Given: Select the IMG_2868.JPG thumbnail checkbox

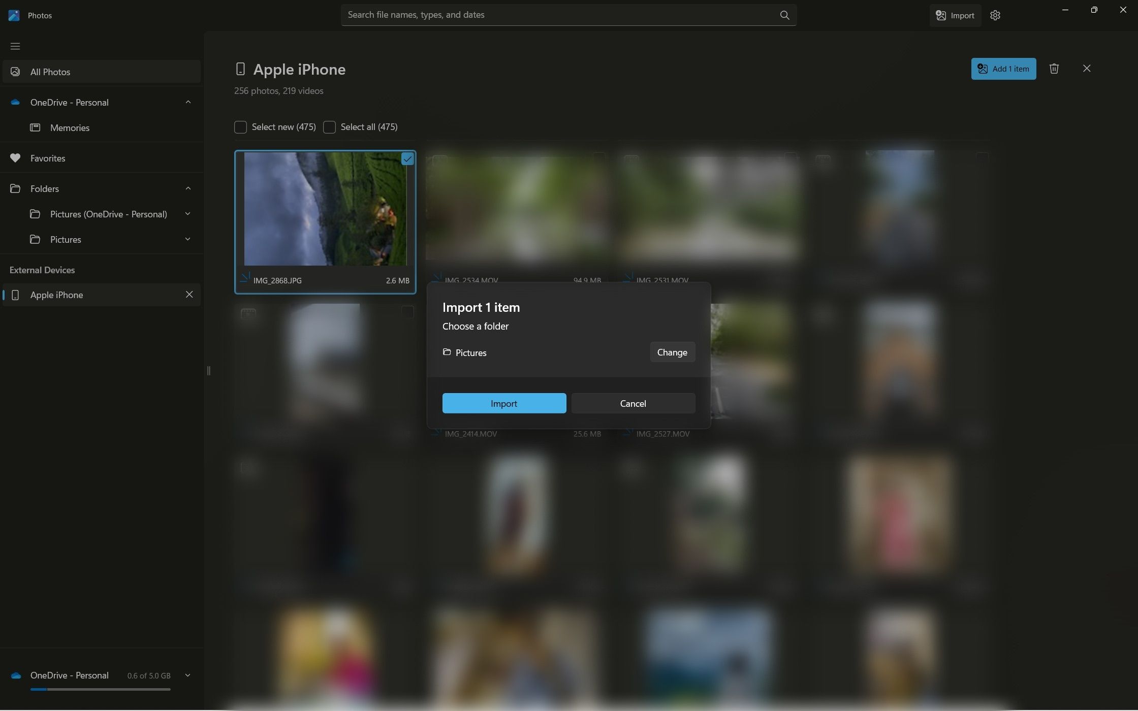Looking at the screenshot, I should pos(406,159).
